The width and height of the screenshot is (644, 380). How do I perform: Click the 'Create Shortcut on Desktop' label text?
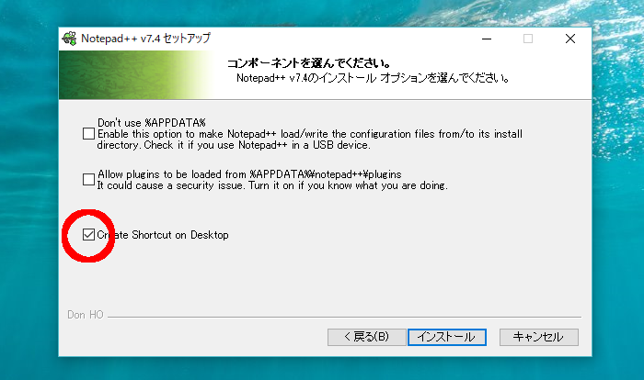163,235
